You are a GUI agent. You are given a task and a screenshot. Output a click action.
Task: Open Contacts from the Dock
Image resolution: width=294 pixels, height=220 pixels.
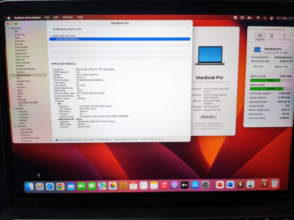[123, 185]
